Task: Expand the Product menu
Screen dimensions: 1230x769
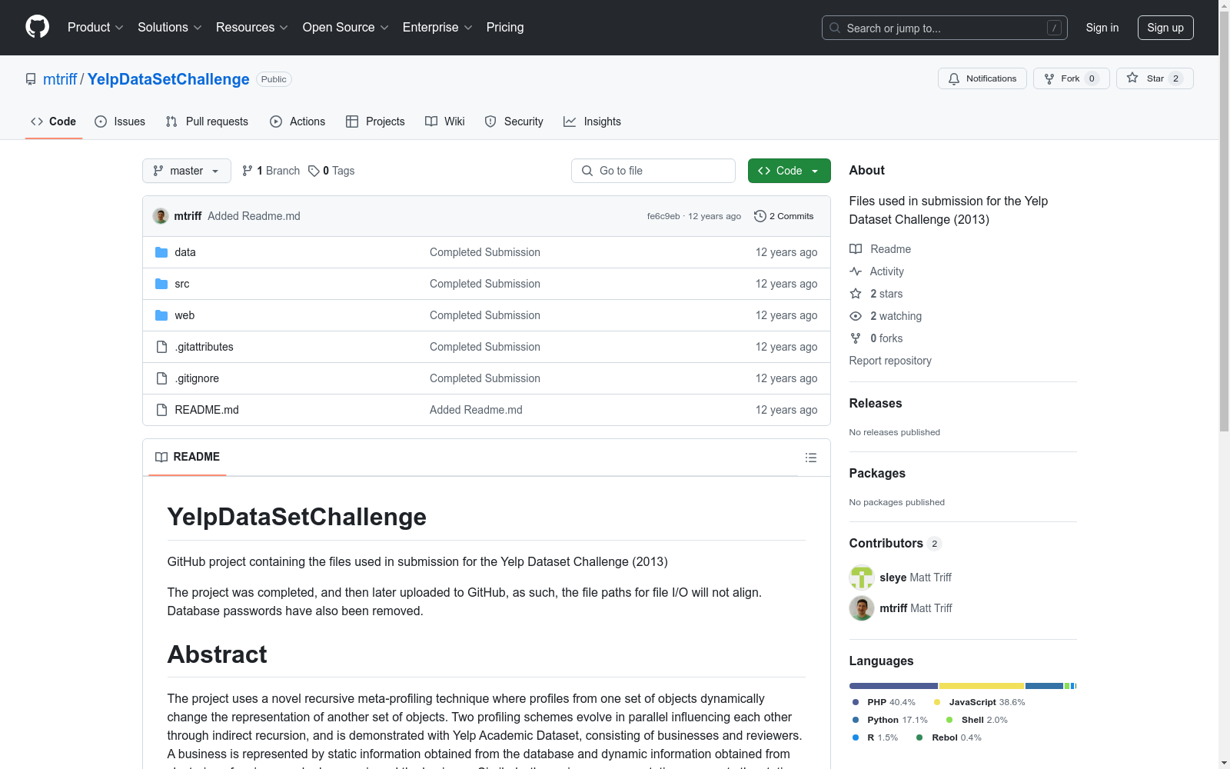Action: (95, 27)
